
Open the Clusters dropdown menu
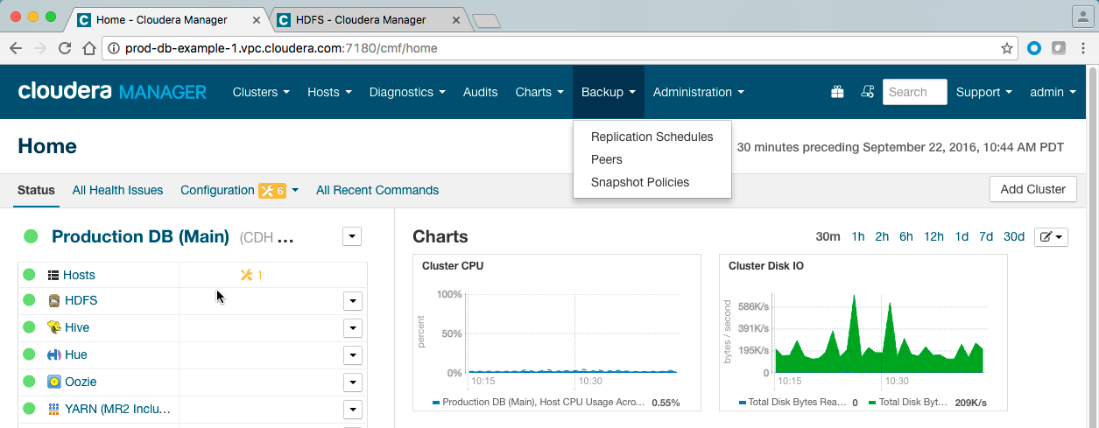coord(261,92)
